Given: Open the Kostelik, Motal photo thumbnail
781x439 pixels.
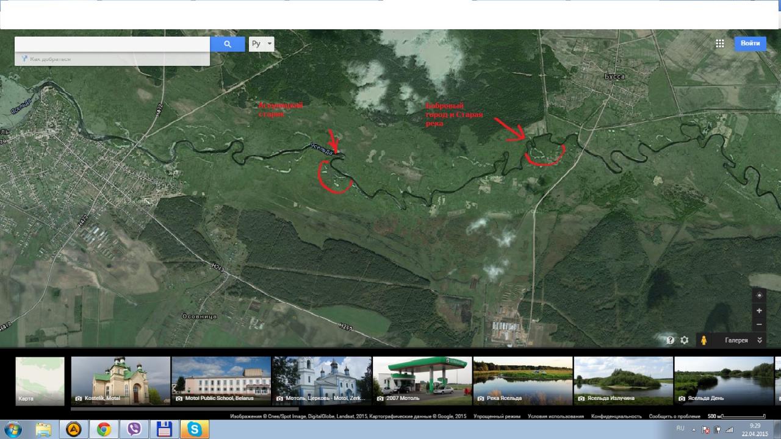Looking at the screenshot, I should (121, 381).
